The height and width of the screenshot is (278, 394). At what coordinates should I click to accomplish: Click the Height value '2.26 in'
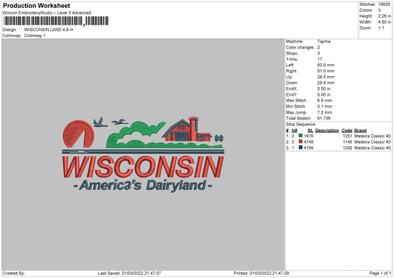point(384,16)
